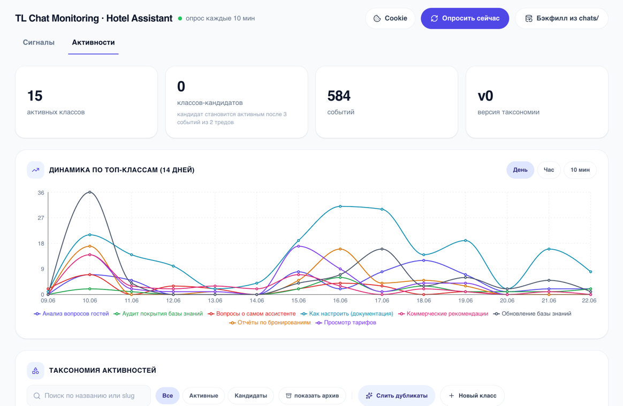Click the cookie icon in Cookie button
623x406 pixels.
point(377,18)
